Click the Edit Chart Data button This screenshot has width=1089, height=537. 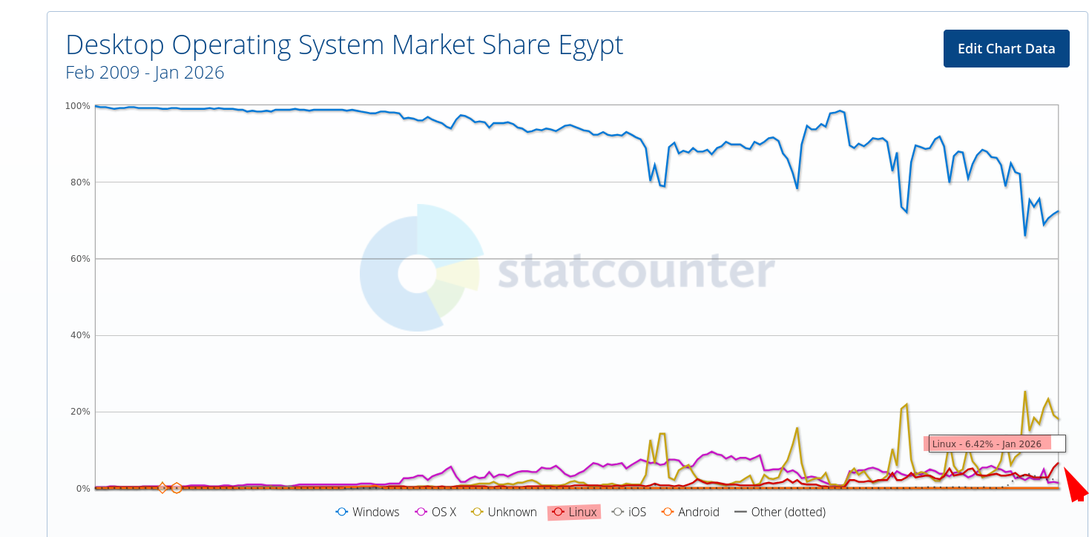click(1006, 47)
